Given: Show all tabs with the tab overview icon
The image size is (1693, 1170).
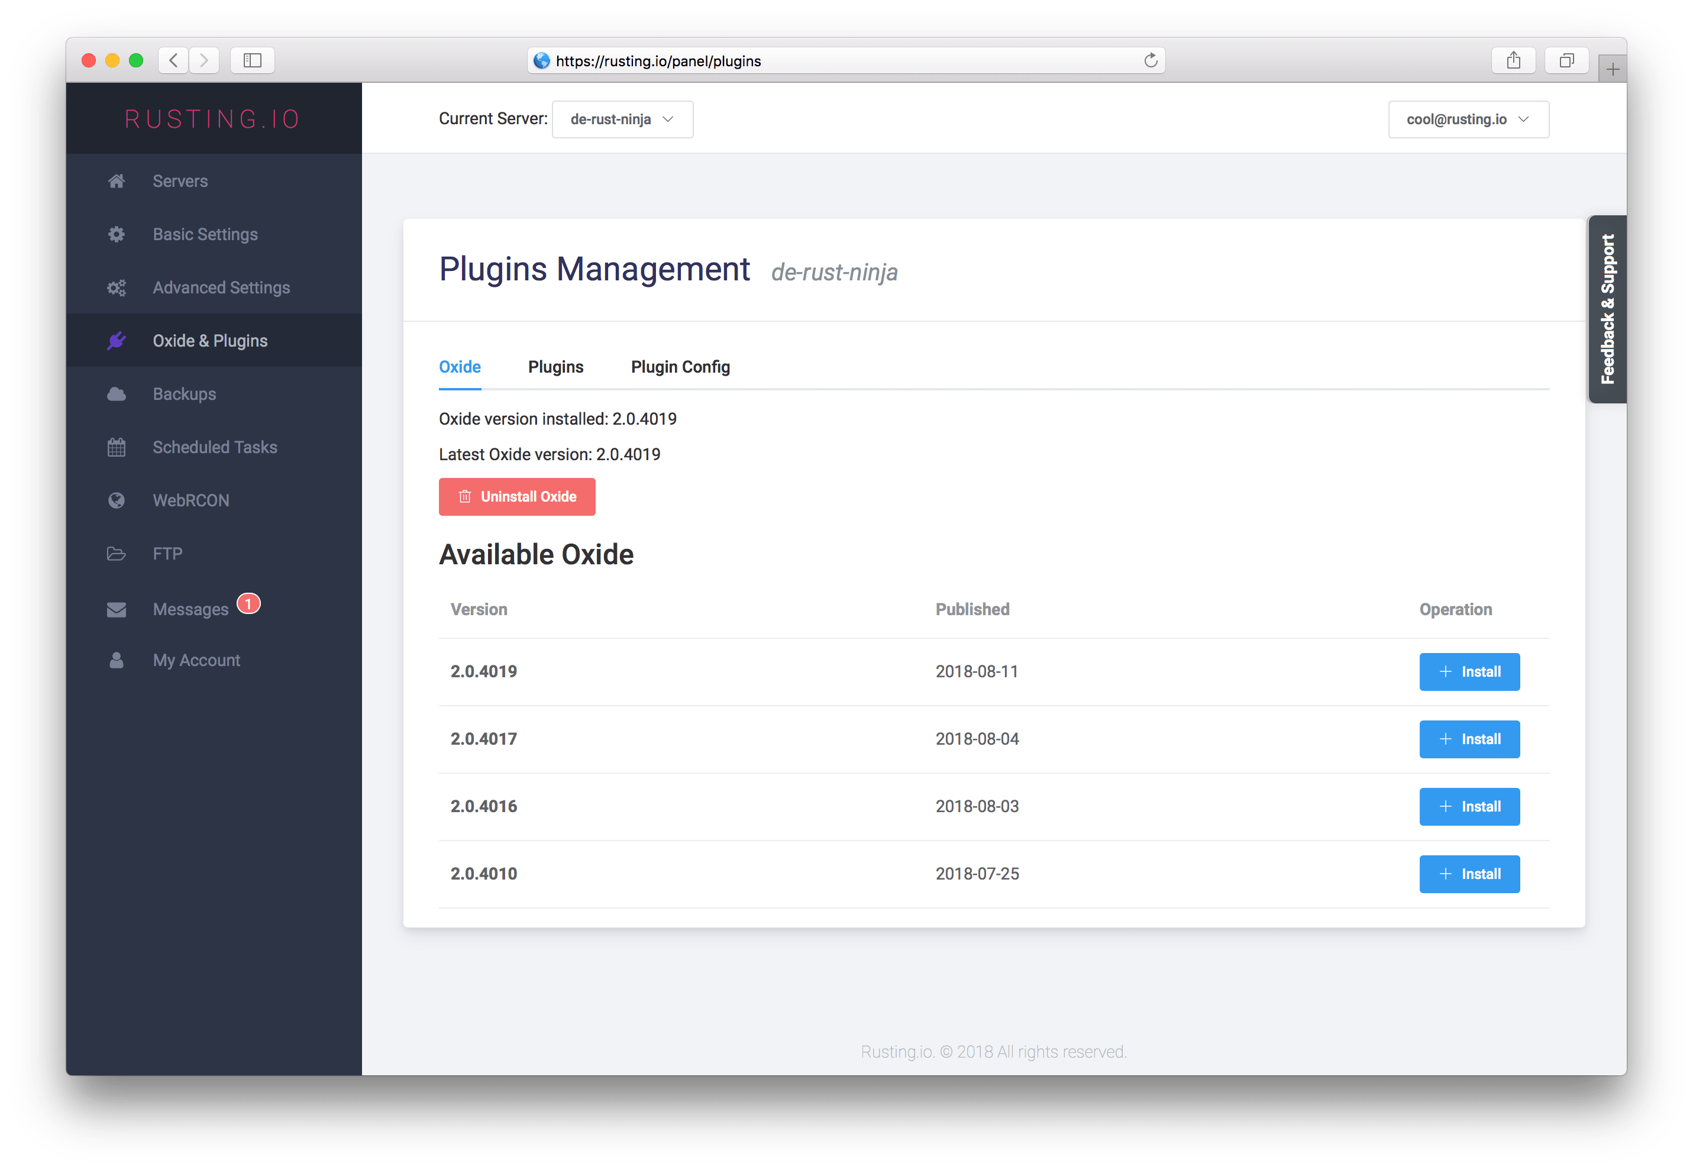Looking at the screenshot, I should [x=1566, y=60].
